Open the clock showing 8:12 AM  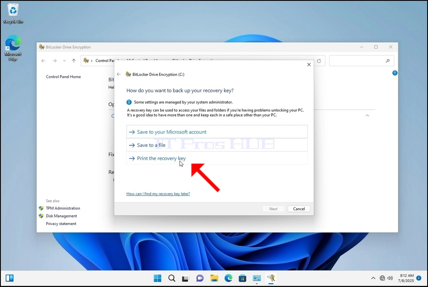(x=406, y=278)
